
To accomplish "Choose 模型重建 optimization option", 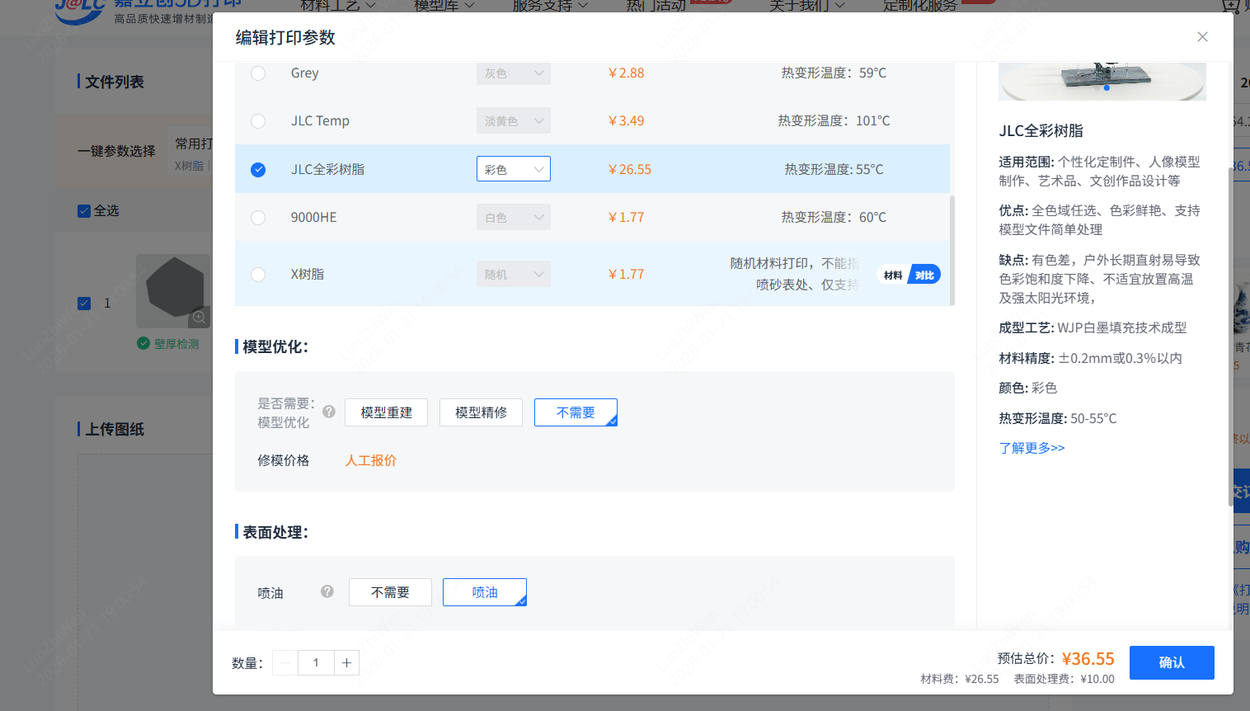I will click(x=386, y=412).
